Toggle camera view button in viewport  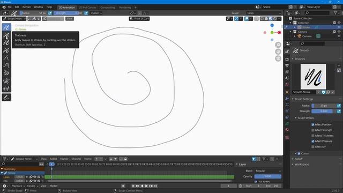[x=278, y=58]
